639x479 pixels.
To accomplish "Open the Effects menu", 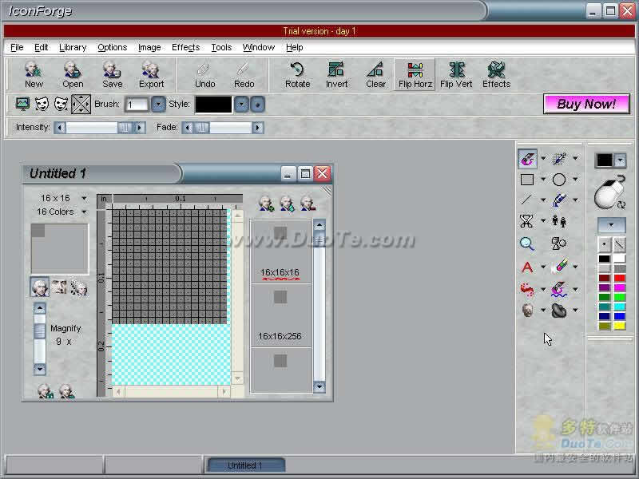I will [x=185, y=47].
